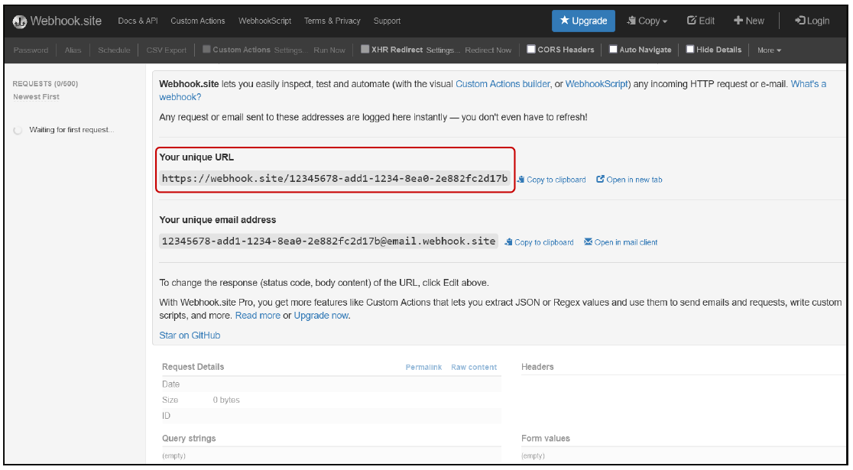
Task: Open in mail client link
Action: [621, 242]
